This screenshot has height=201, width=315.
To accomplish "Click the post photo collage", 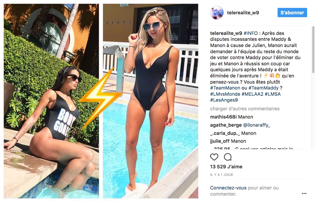I will (x=101, y=101).
